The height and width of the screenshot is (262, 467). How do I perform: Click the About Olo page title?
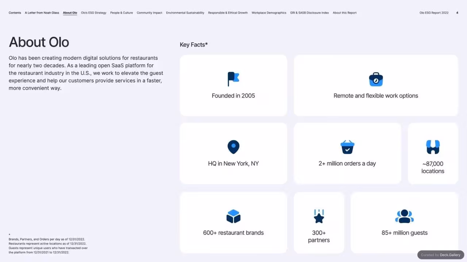(x=39, y=42)
